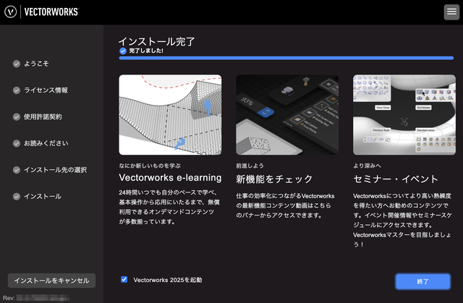This screenshot has height=303, width=463.
Task: Select the インストール step in sidebar
Action: 43,197
